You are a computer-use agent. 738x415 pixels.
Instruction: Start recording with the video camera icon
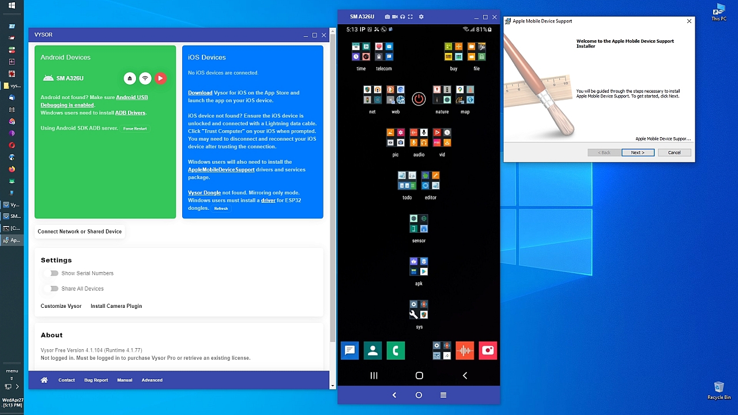pos(395,17)
